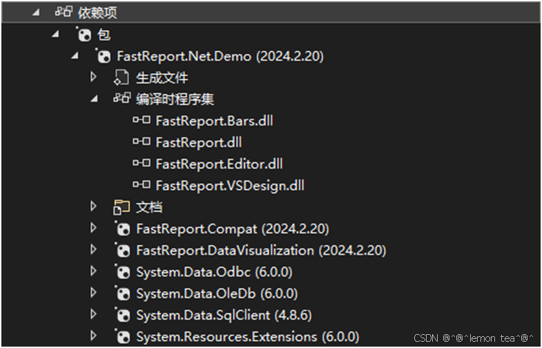This screenshot has height=348, width=542.
Task: Click the FastReport.VSDesign.dll reference icon
Action: (142, 185)
